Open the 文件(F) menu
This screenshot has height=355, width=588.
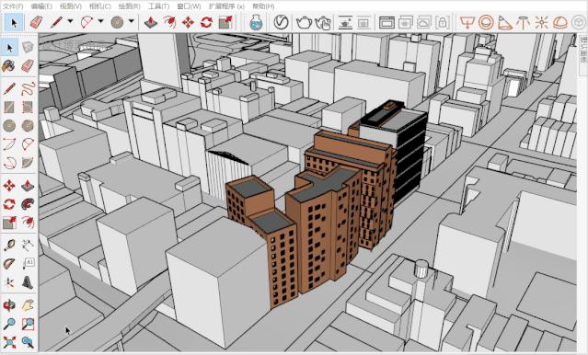coord(13,6)
